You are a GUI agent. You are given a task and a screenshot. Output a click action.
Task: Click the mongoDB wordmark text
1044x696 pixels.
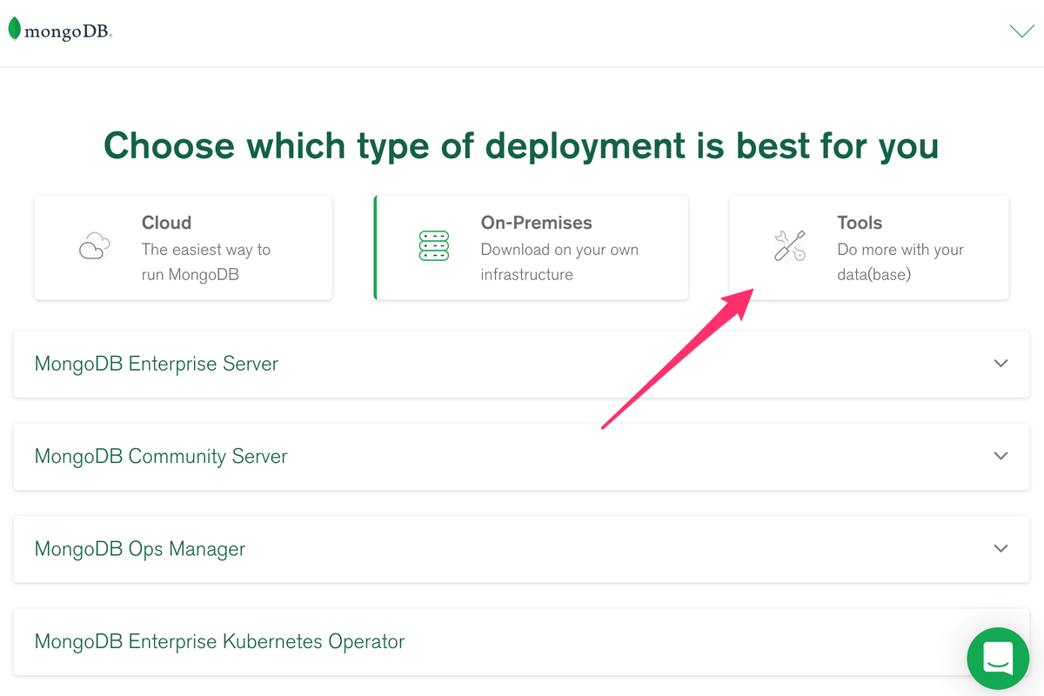click(68, 32)
